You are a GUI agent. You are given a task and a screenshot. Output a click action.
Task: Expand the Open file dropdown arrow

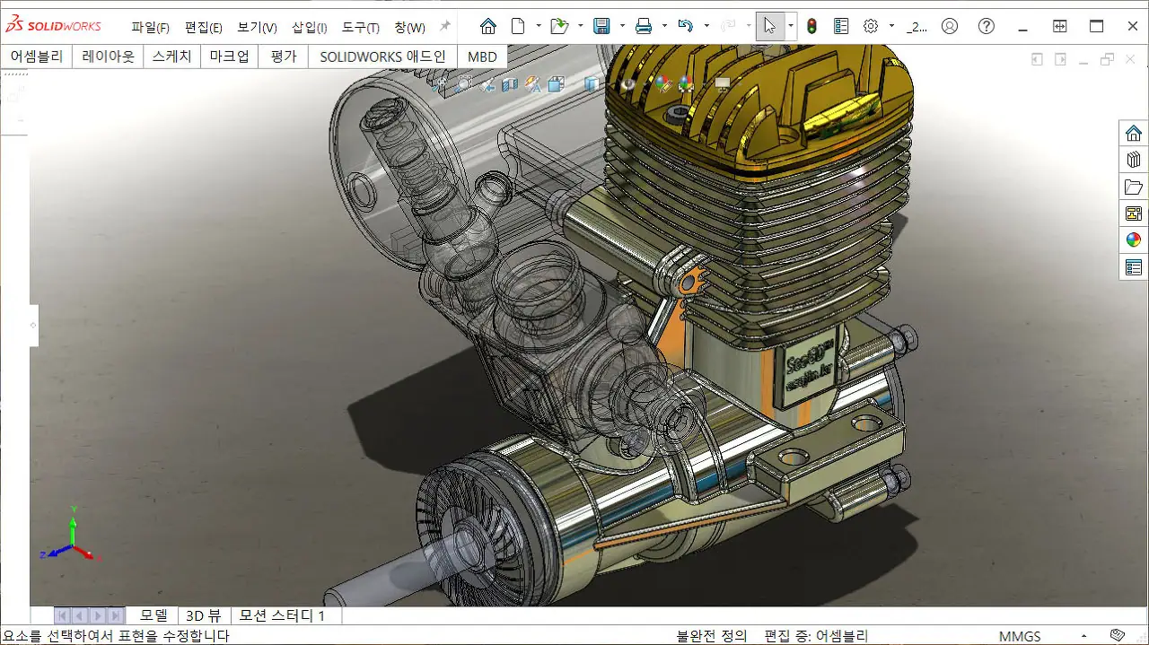click(581, 26)
